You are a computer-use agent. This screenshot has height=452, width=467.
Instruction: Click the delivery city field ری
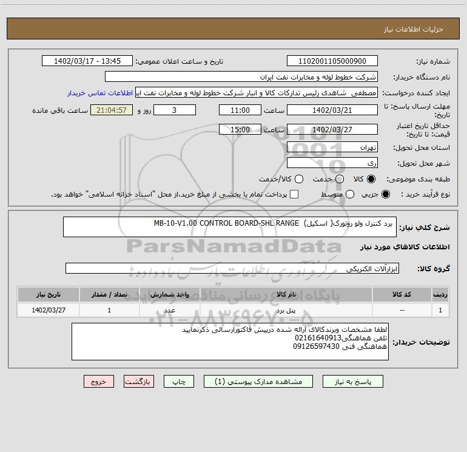pos(332,163)
